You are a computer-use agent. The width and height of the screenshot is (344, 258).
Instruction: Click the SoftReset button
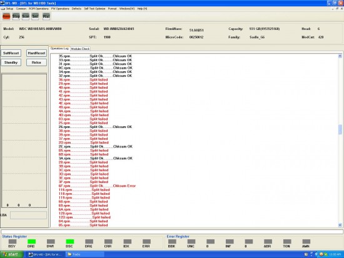(x=11, y=53)
